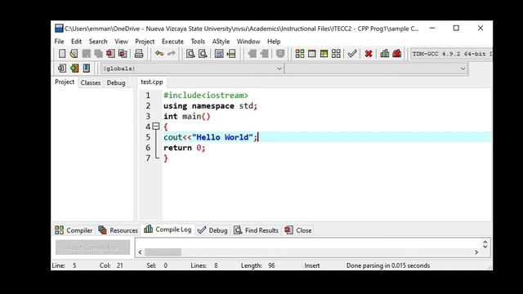
Task: Open the Find Results bottom tab
Action: click(256, 230)
